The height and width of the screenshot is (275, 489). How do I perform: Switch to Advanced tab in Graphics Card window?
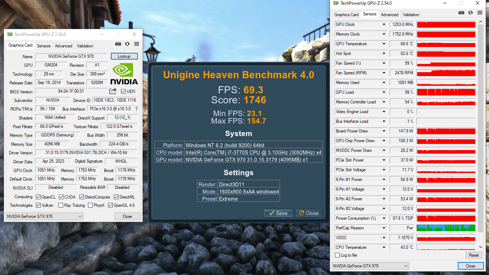coord(64,46)
